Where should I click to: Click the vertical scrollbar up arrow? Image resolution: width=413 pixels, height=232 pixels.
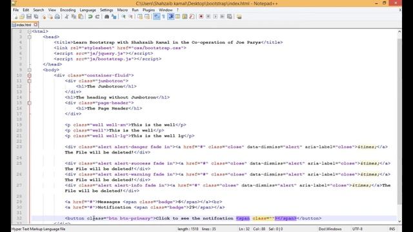[399, 32]
